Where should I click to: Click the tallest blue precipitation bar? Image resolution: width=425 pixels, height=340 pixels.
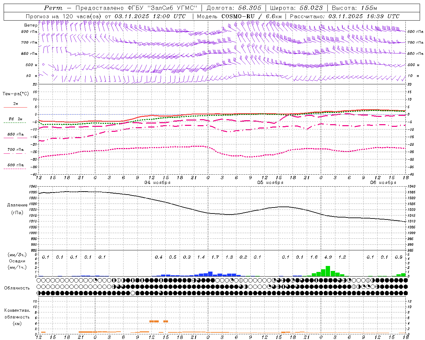click(x=210, y=274)
